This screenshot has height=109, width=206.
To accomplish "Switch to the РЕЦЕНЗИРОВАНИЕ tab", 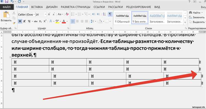I will [x=138, y=7].
